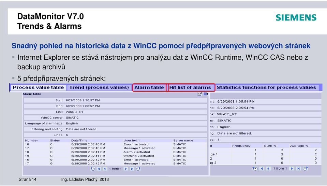
Task: Click 'Data are not filtered.' in Alarm table
Action: pyautogui.click(x=81, y=129)
